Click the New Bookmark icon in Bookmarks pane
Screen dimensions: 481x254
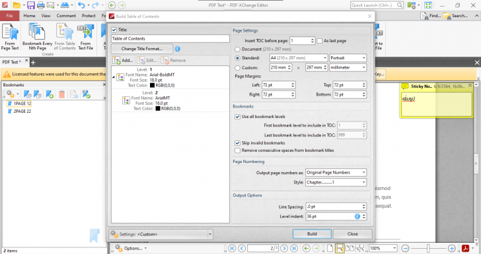pyautogui.click(x=50, y=94)
